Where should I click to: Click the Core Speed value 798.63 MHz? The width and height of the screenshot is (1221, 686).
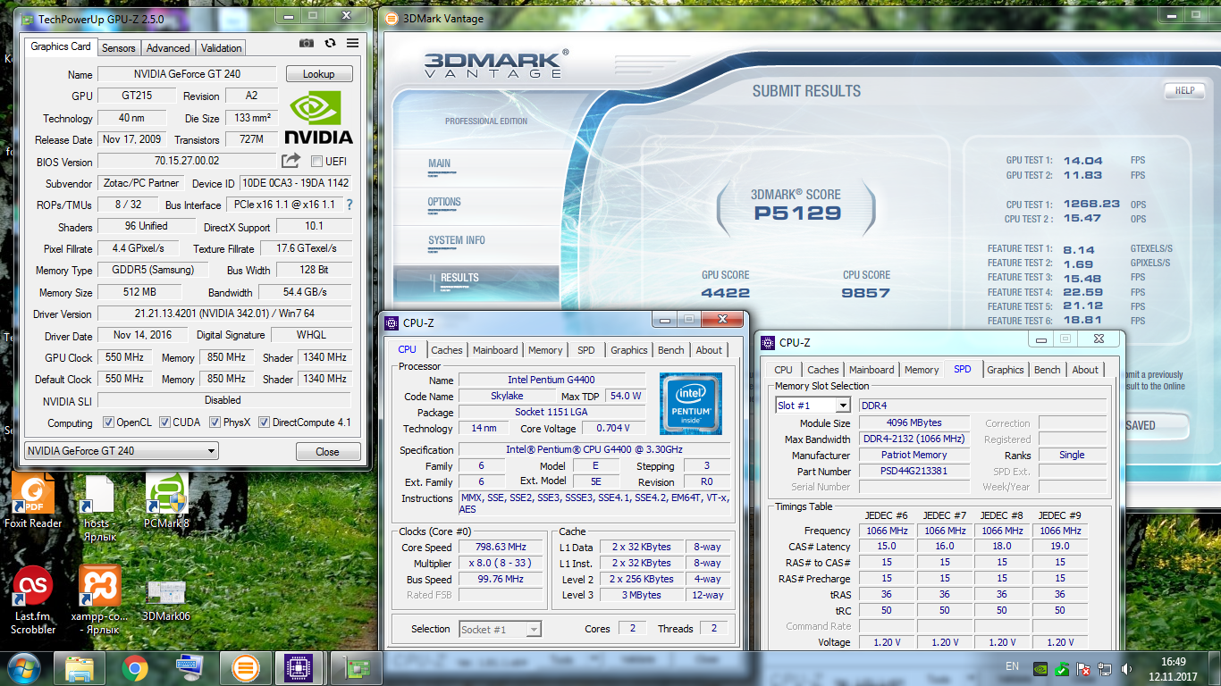[500, 547]
